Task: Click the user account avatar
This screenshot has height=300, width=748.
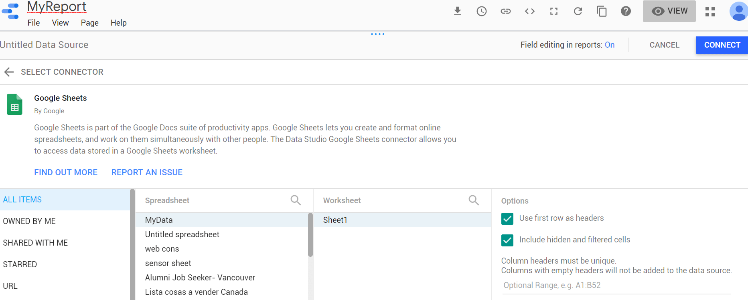Action: click(738, 11)
